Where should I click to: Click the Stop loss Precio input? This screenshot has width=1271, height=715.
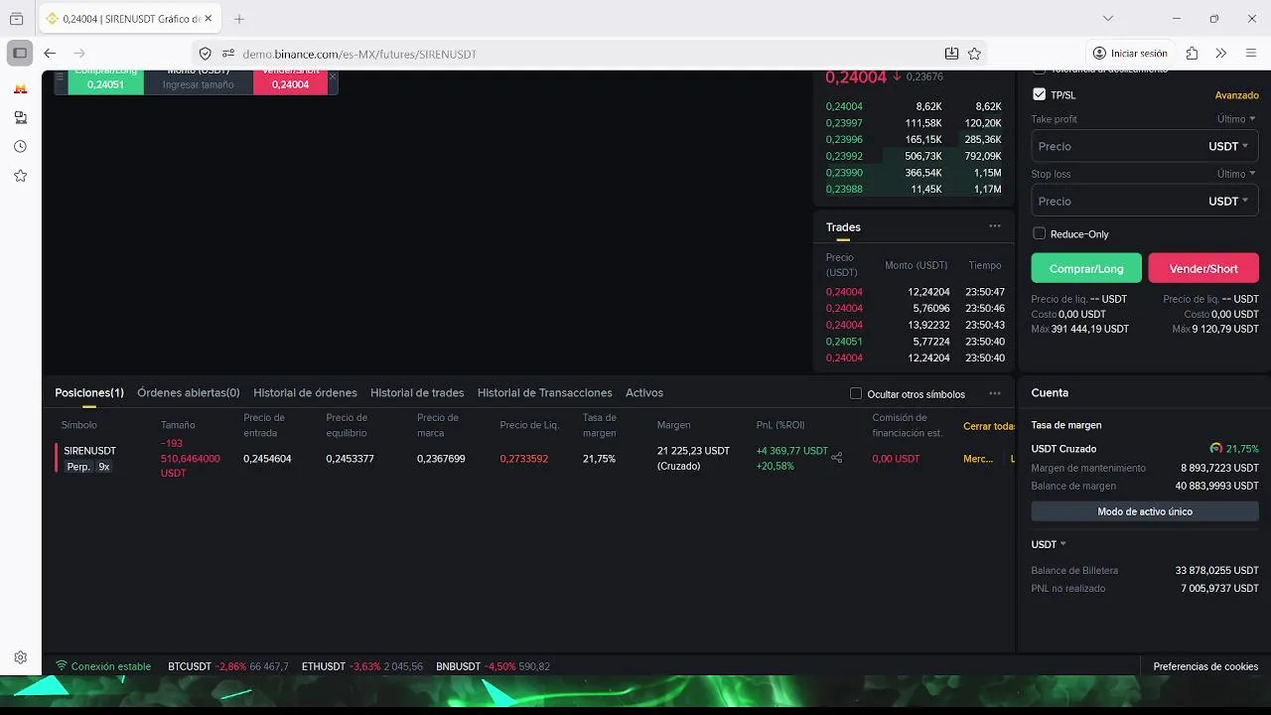coord(1117,201)
